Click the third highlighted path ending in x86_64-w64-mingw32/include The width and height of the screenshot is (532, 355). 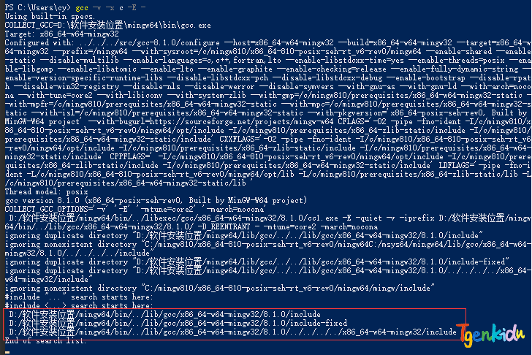232,332
